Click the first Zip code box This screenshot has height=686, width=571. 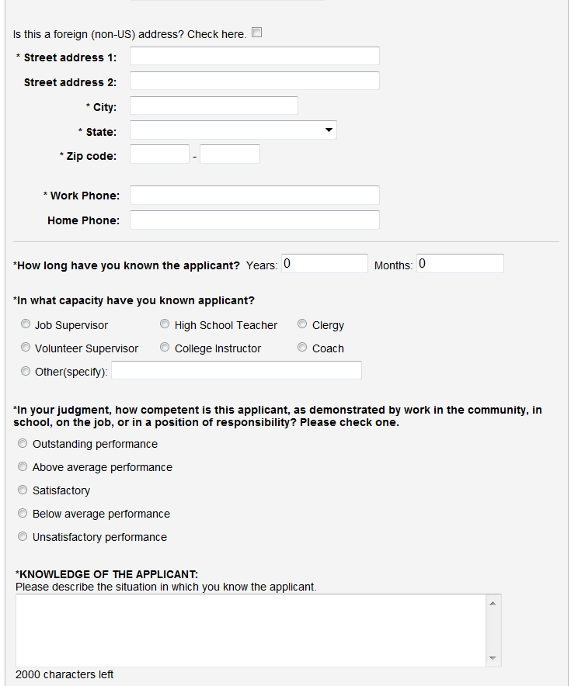point(159,154)
